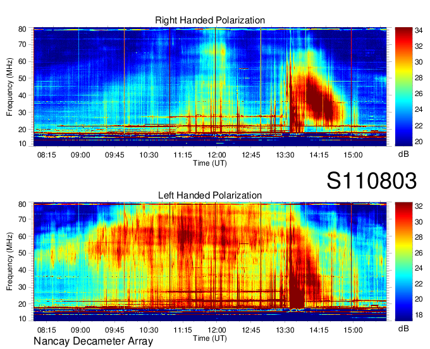The height and width of the screenshot is (349, 430).
Task: Click the 34 tick on the Right Handed colorbar
Action: [x=419, y=30]
